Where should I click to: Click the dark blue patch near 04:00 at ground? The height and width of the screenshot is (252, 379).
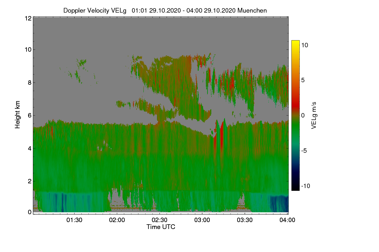279,204
